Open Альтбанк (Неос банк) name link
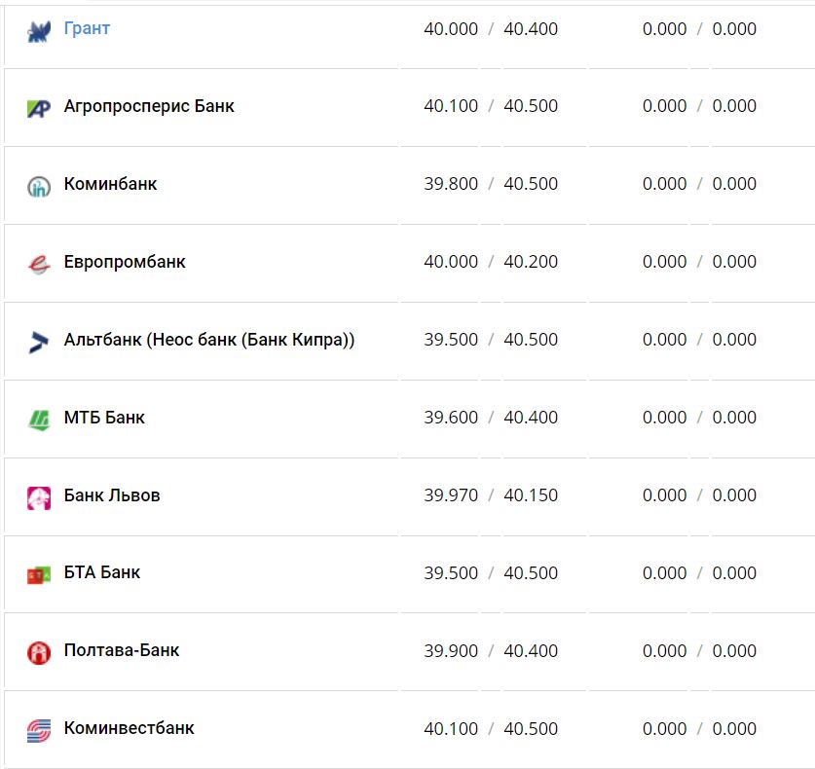The width and height of the screenshot is (815, 769). (209, 340)
